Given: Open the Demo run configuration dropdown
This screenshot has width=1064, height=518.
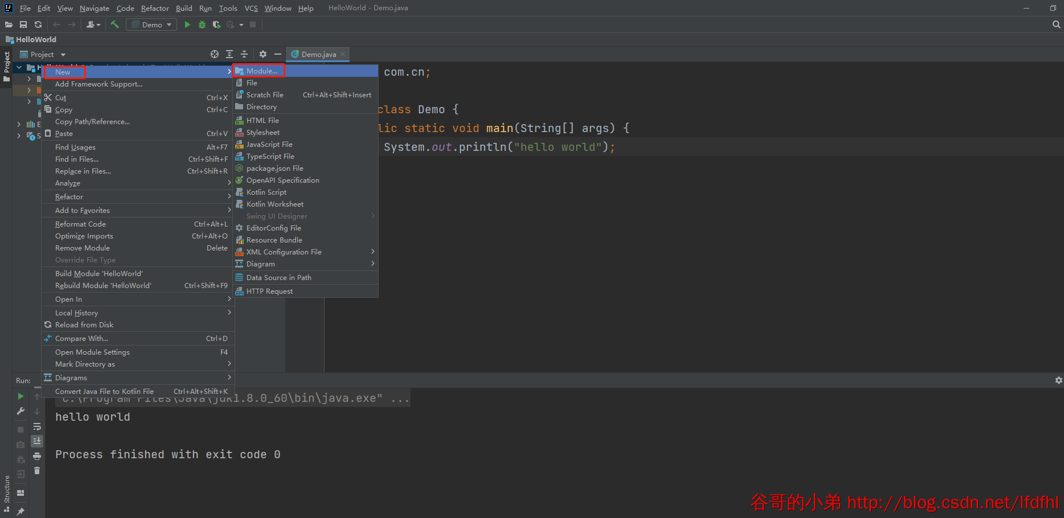Looking at the screenshot, I should (151, 24).
